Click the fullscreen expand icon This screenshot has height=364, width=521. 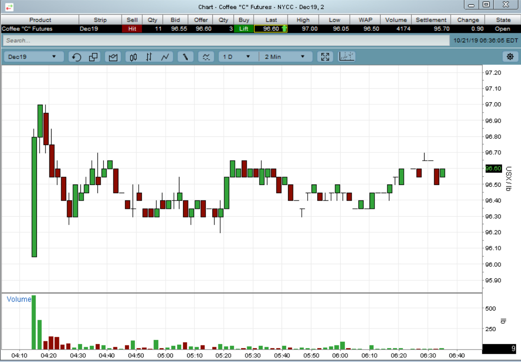(x=325, y=57)
